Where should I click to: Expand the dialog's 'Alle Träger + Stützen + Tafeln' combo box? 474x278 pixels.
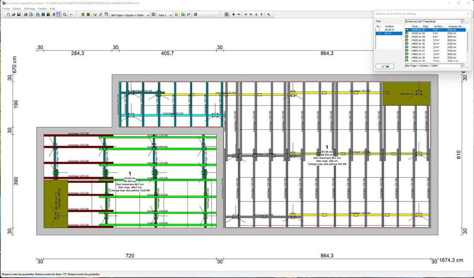coord(462,66)
